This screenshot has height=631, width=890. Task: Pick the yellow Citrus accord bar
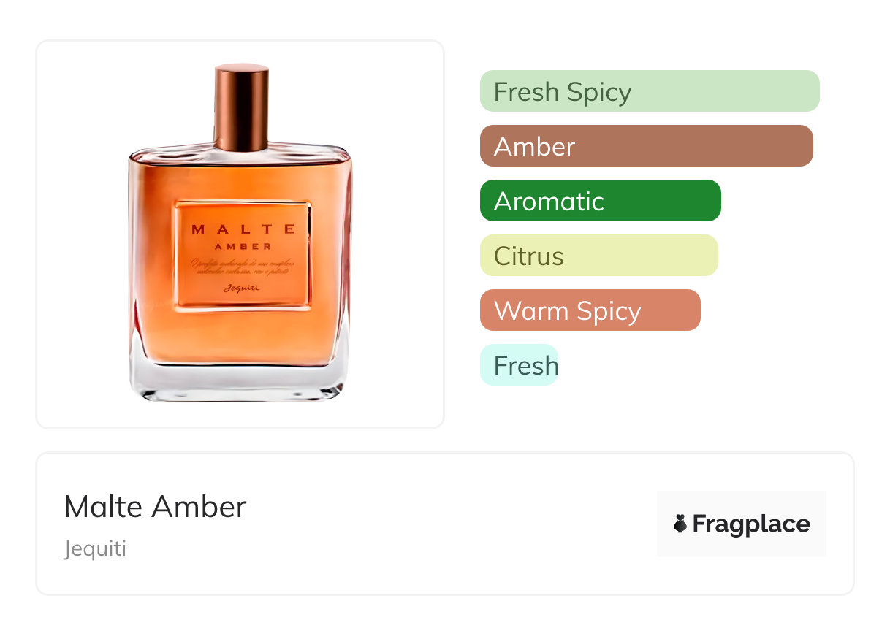pos(599,256)
